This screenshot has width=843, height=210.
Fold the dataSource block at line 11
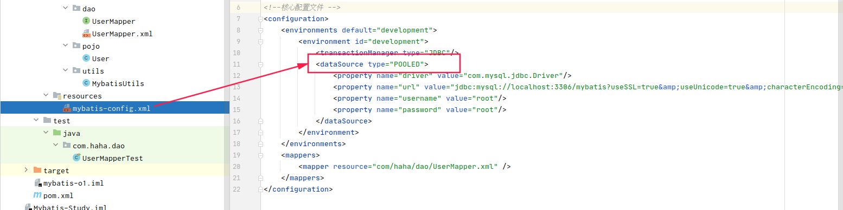[x=261, y=64]
